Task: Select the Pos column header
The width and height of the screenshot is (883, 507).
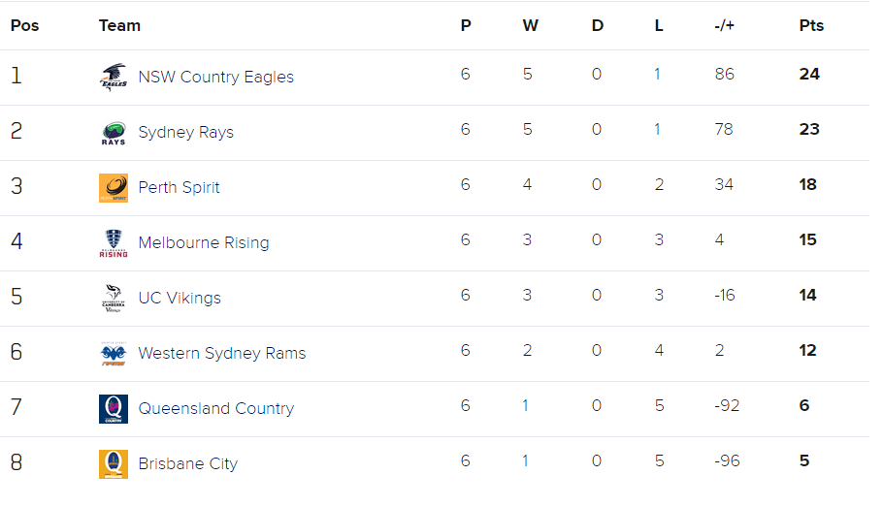Action: [25, 25]
